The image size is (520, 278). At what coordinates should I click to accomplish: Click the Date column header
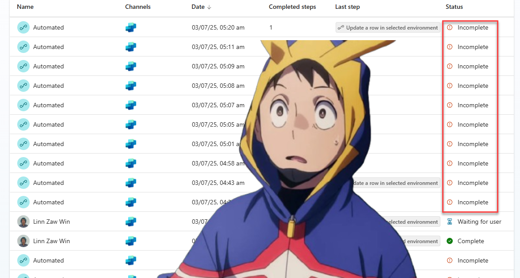(x=198, y=7)
